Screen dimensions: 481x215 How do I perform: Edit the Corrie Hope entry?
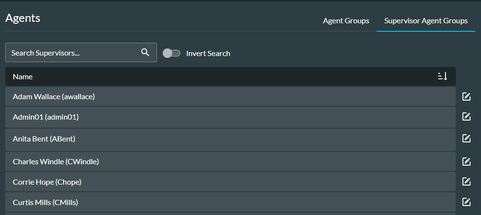[466, 182]
